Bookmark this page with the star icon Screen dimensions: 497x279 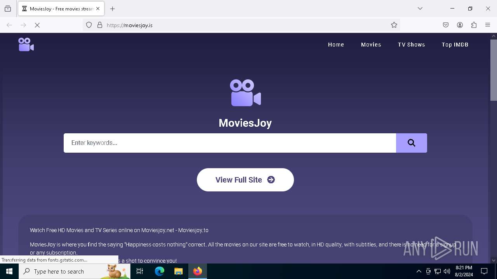pos(394,25)
